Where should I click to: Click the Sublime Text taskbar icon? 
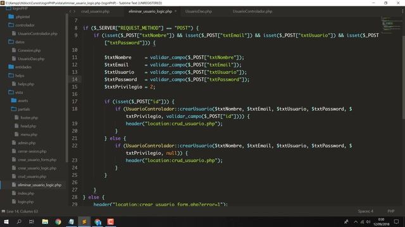pos(84,221)
